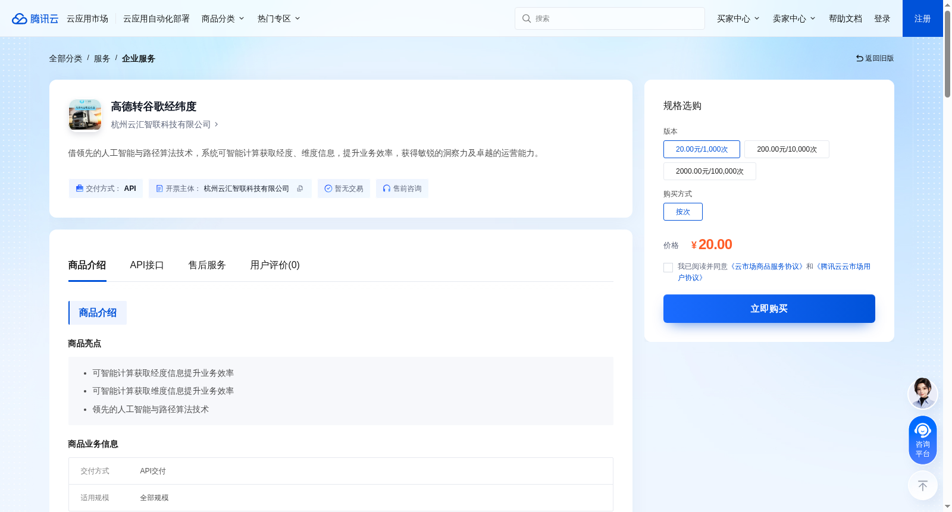Image resolution: width=952 pixels, height=512 pixels.
Task: Check the agreement consent checkbox
Action: pos(668,268)
